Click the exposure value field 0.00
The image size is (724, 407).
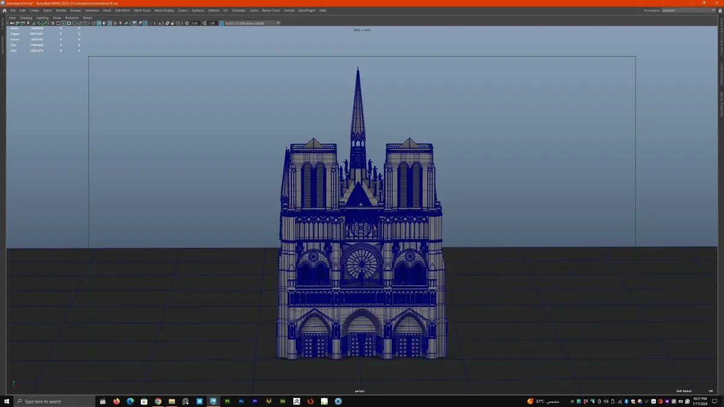pos(194,23)
